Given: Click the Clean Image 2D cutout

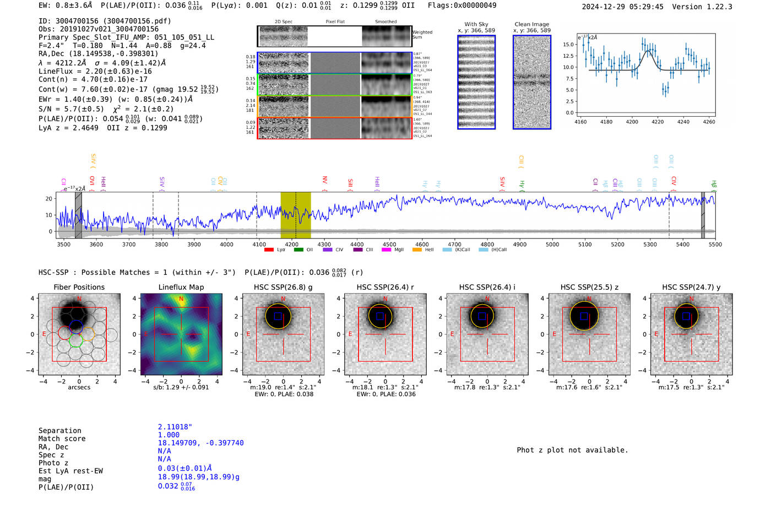Looking at the screenshot, I should tap(532, 82).
